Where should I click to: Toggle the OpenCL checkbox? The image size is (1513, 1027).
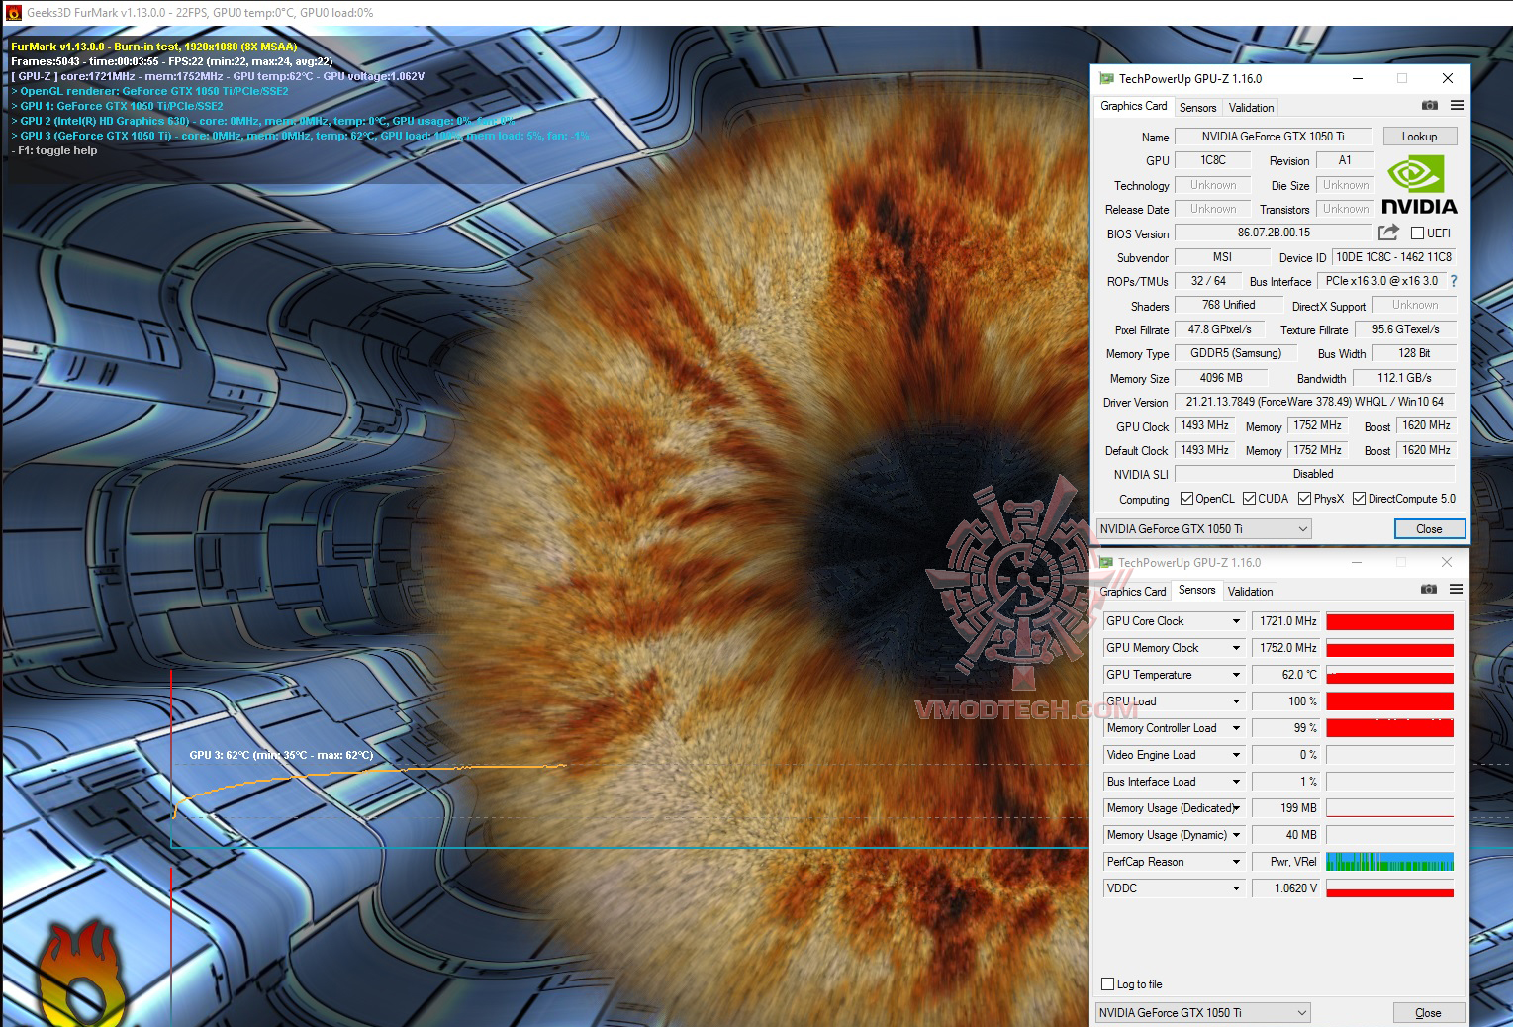coord(1186,499)
